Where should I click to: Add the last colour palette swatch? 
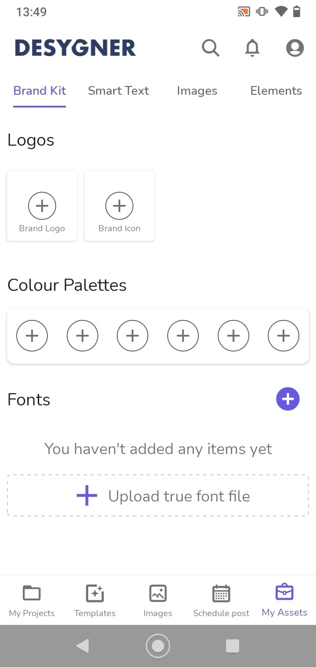click(x=284, y=336)
